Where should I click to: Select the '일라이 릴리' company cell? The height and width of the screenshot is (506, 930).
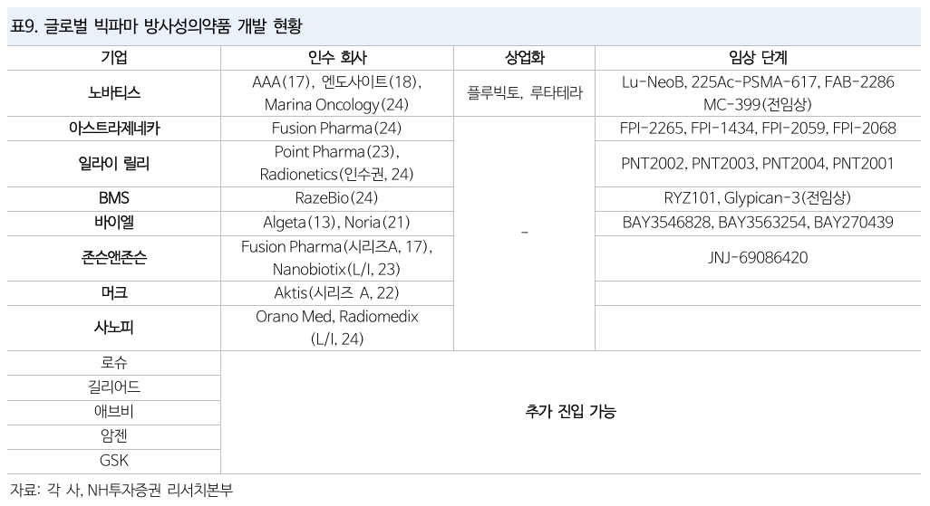[114, 164]
